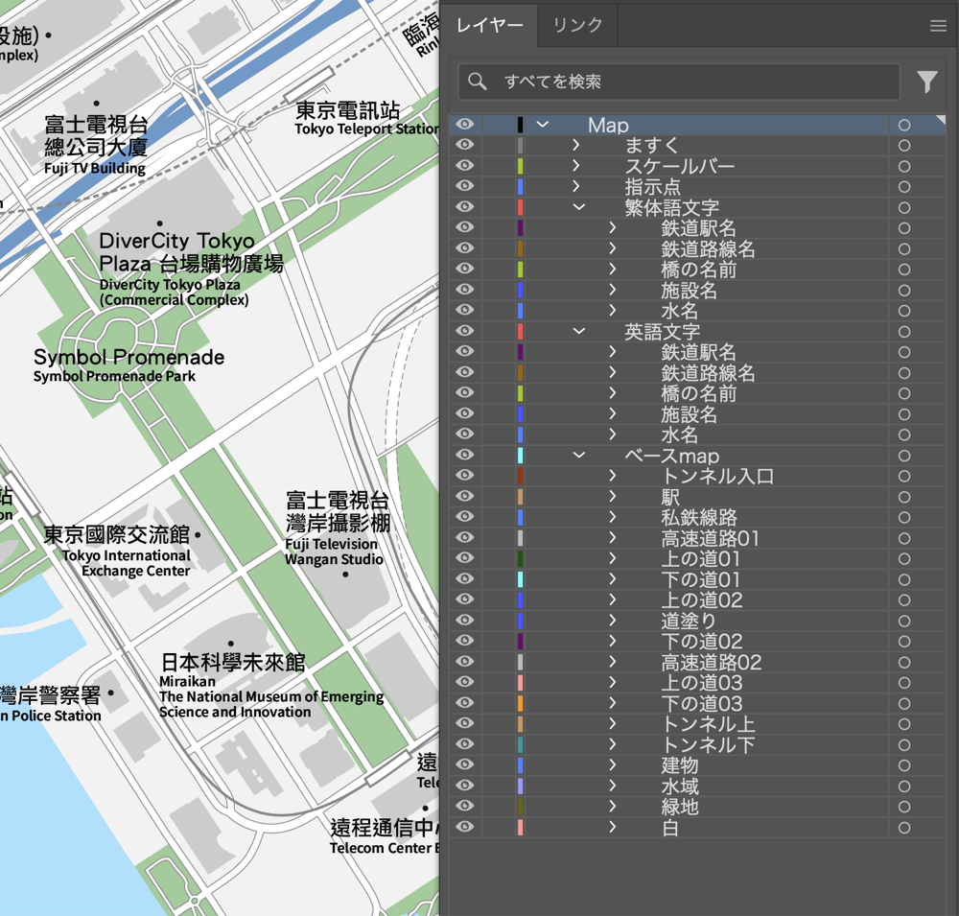This screenshot has width=959, height=916.
Task: Hide the ますく layer with eye icon
Action: point(465,146)
